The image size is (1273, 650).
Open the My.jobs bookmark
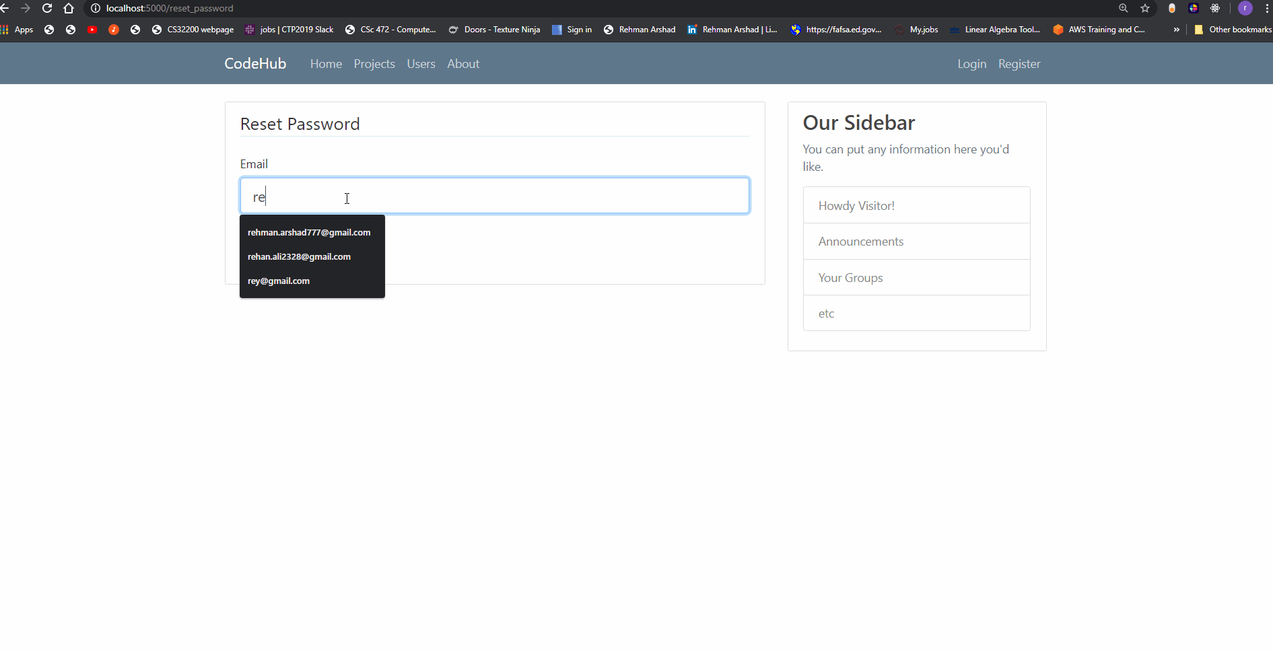pos(917,30)
